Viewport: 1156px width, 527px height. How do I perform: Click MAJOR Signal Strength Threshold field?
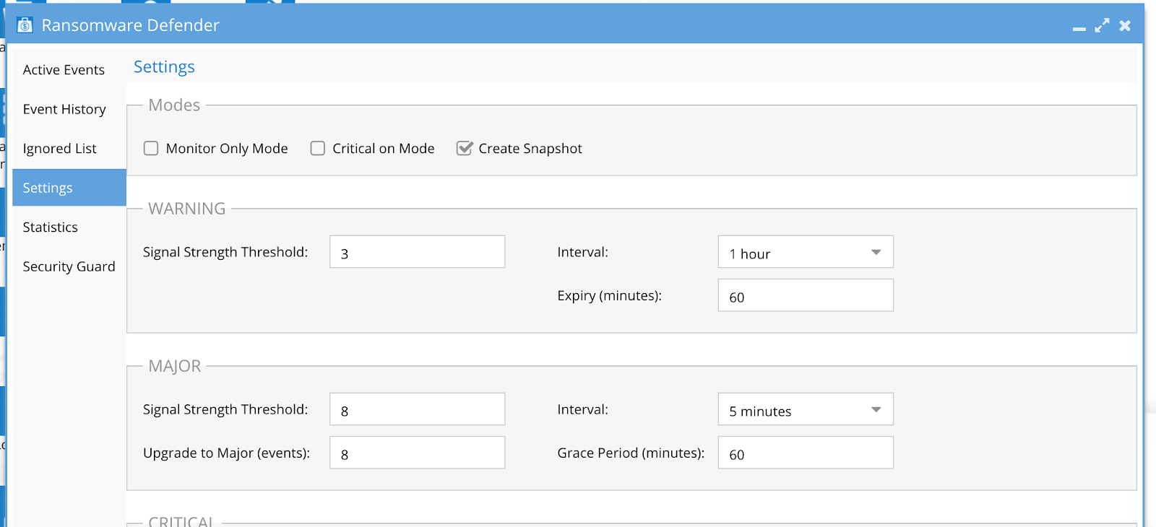pyautogui.click(x=418, y=409)
